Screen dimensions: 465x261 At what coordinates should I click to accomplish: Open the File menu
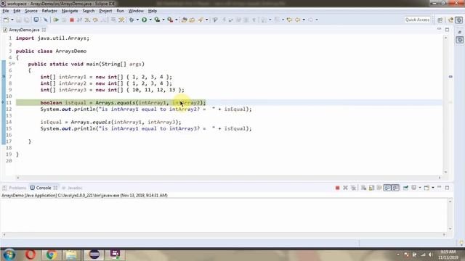[6, 11]
